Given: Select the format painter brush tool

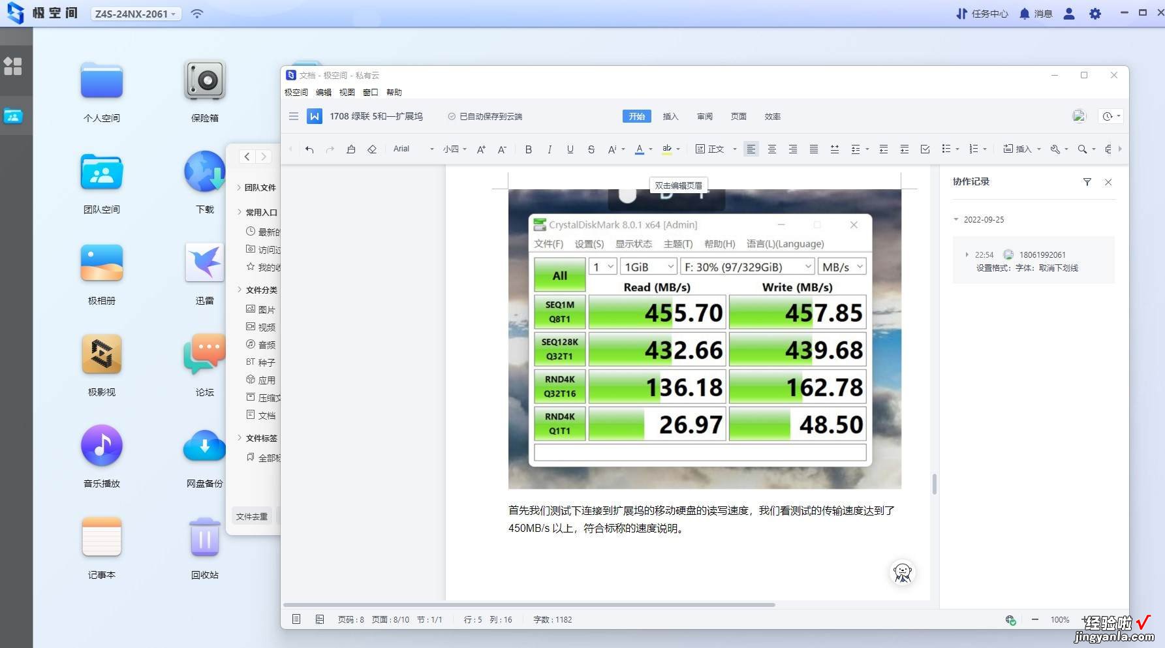Looking at the screenshot, I should [351, 149].
